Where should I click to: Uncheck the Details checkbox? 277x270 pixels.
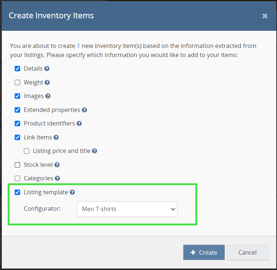(17, 68)
